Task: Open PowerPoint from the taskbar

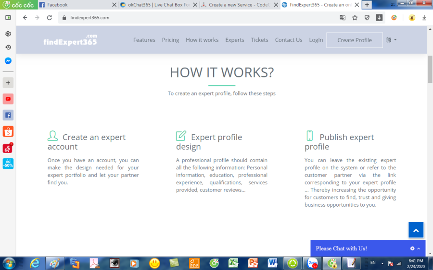Action: 253,263
